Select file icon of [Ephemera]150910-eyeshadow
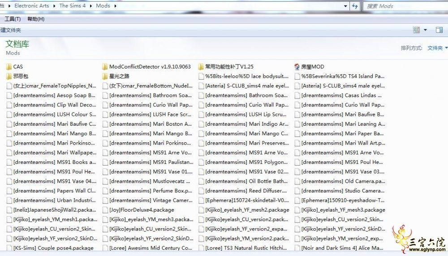This screenshot has width=448, height=256. 297,201
